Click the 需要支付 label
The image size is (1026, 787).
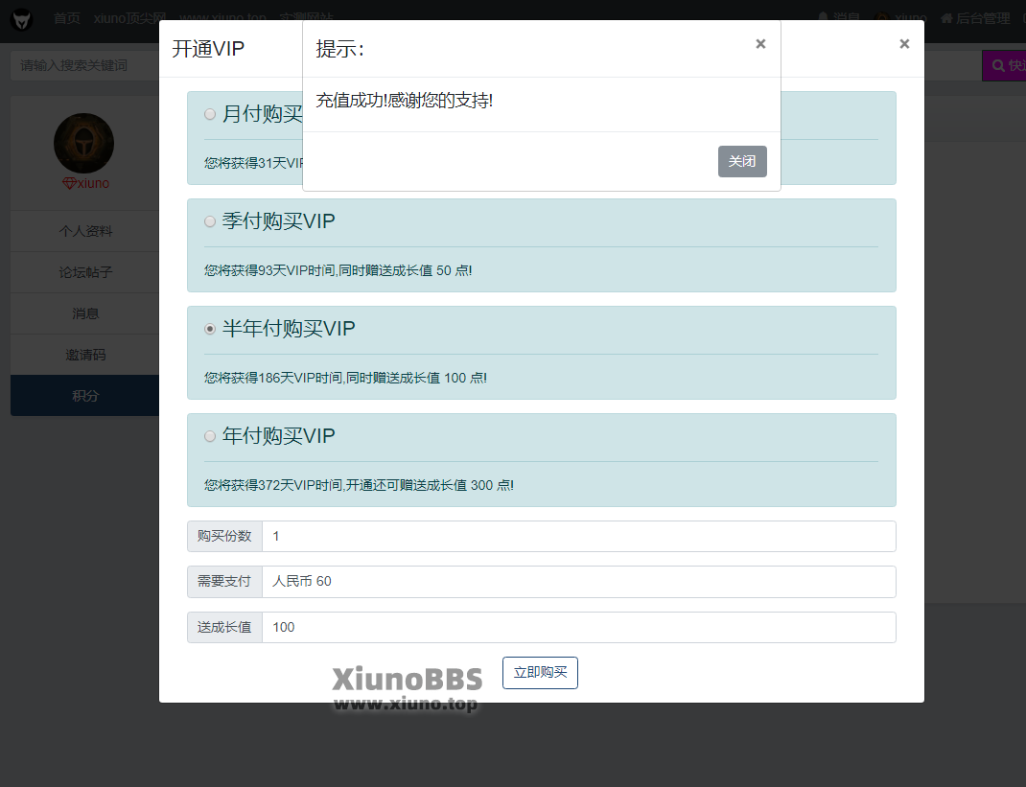224,582
